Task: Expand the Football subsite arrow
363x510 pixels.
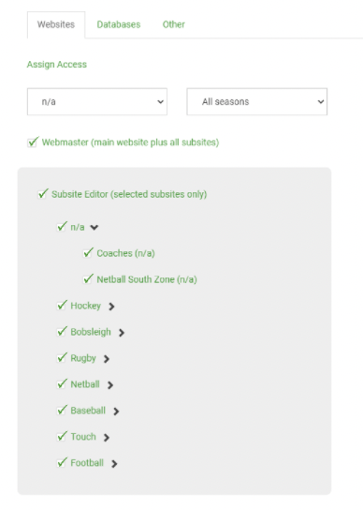Action: [x=114, y=464]
